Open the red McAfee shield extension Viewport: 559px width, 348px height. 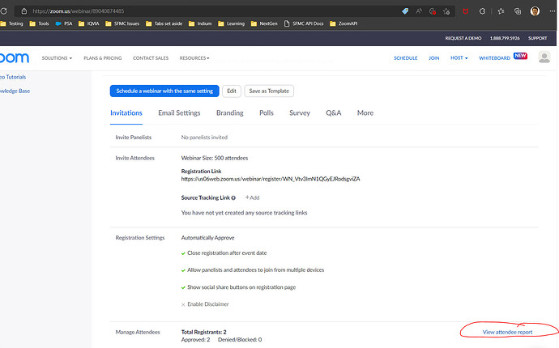click(x=465, y=11)
